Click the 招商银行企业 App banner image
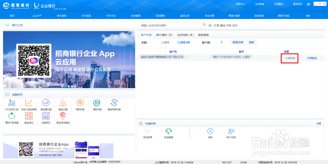328x164 pixels. point(69,60)
